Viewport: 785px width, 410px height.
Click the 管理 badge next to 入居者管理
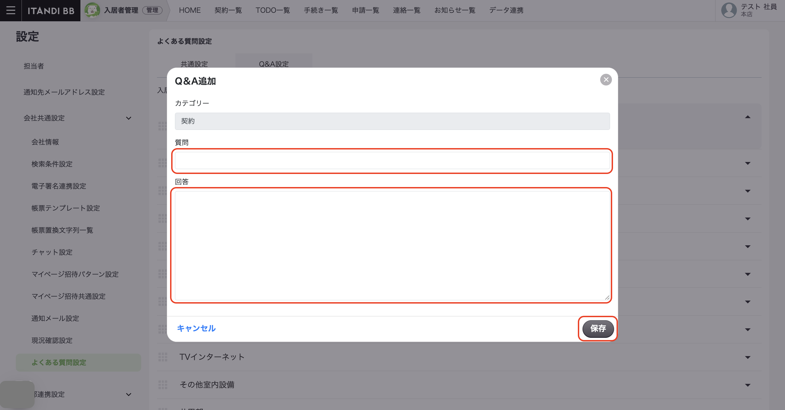coord(152,10)
